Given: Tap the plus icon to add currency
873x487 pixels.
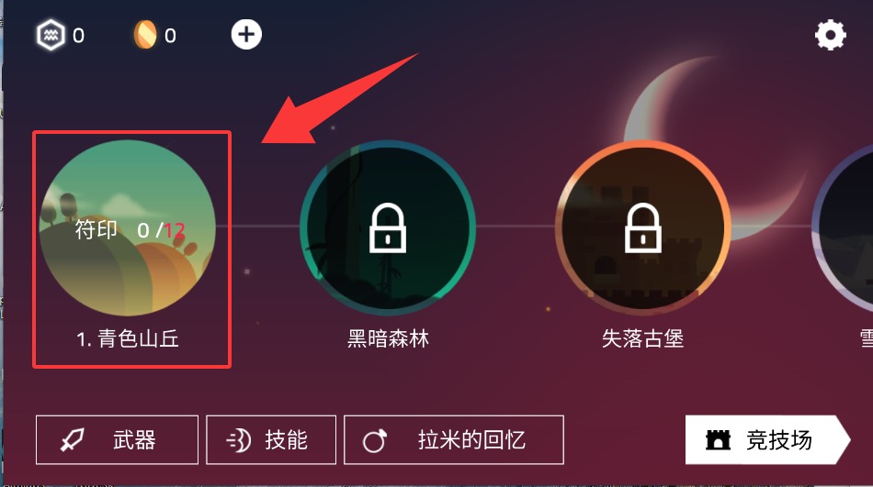Looking at the screenshot, I should pyautogui.click(x=246, y=35).
